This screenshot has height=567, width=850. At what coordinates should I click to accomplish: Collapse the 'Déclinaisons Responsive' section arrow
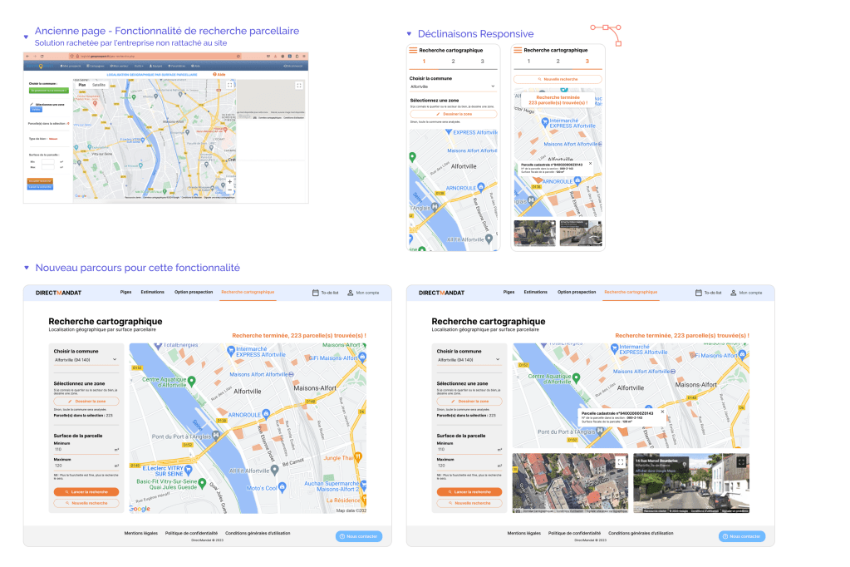click(x=409, y=34)
